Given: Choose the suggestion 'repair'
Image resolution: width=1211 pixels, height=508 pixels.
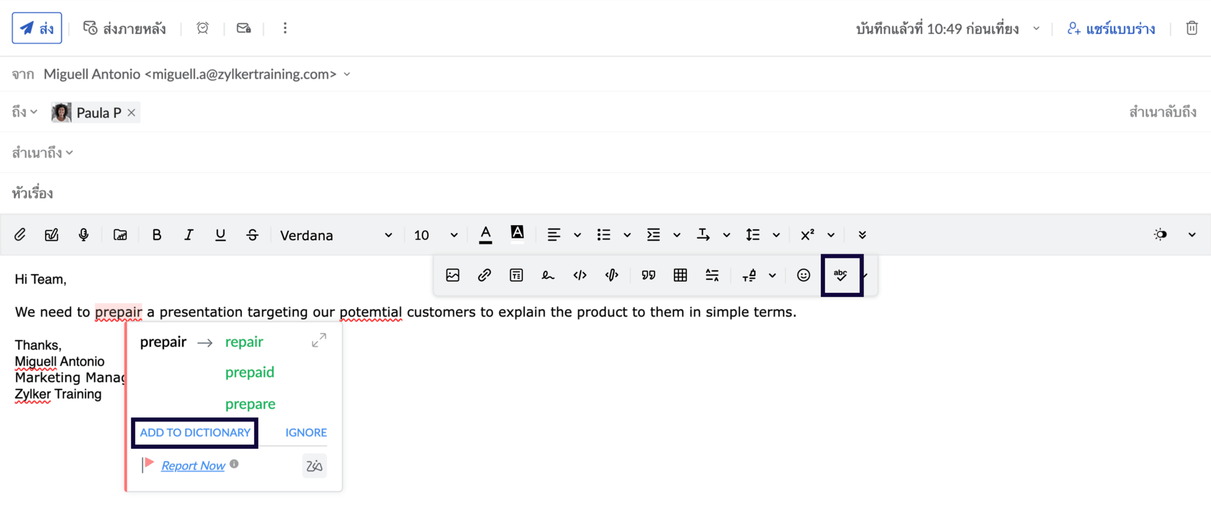Looking at the screenshot, I should (244, 342).
